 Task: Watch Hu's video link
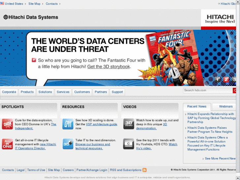point(157,146)
